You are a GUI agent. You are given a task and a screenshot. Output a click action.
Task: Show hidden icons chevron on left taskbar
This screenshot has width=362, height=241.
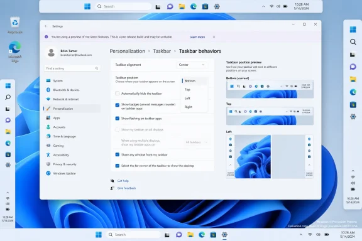pyautogui.click(x=8, y=192)
